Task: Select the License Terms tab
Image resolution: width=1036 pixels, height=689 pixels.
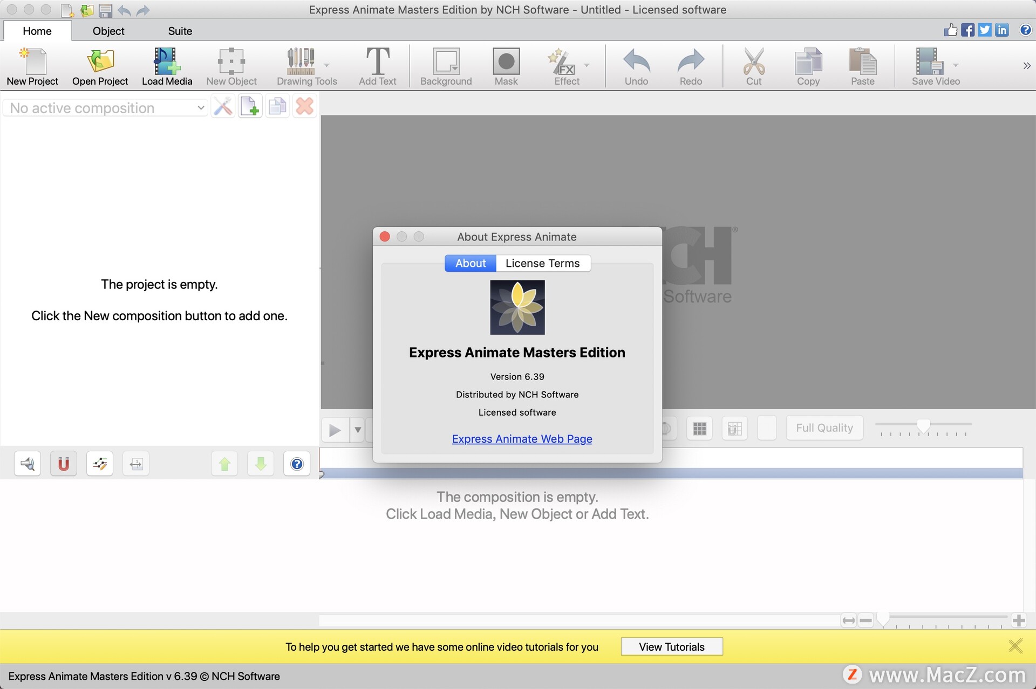Action: coord(543,263)
